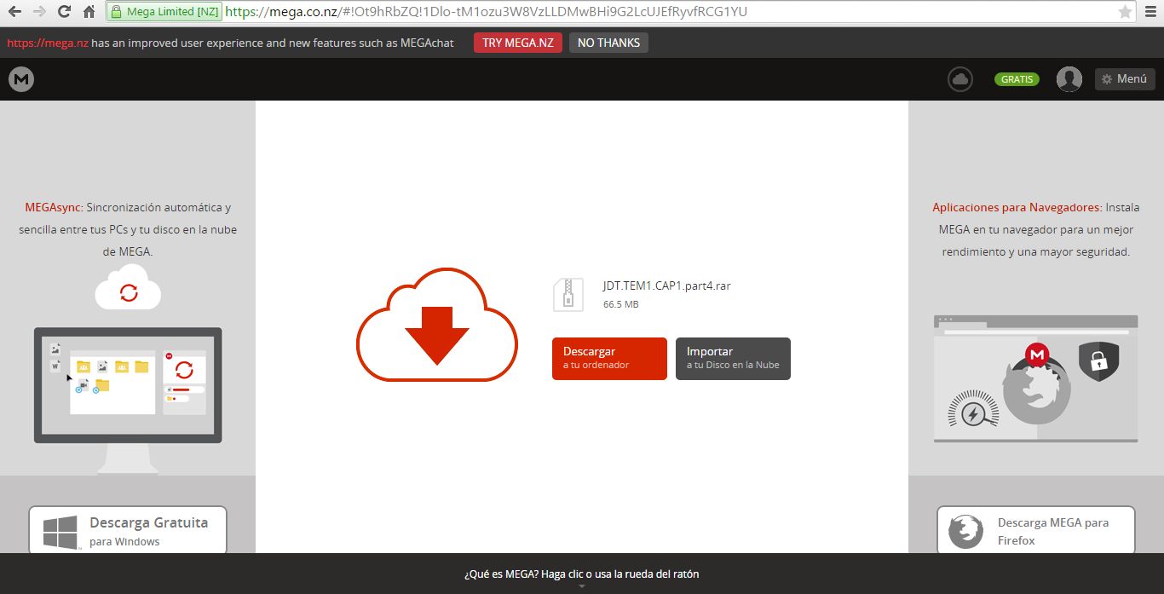Screen dimensions: 1164x594
Task: Open the Menú dropdown
Action: pyautogui.click(x=1125, y=78)
